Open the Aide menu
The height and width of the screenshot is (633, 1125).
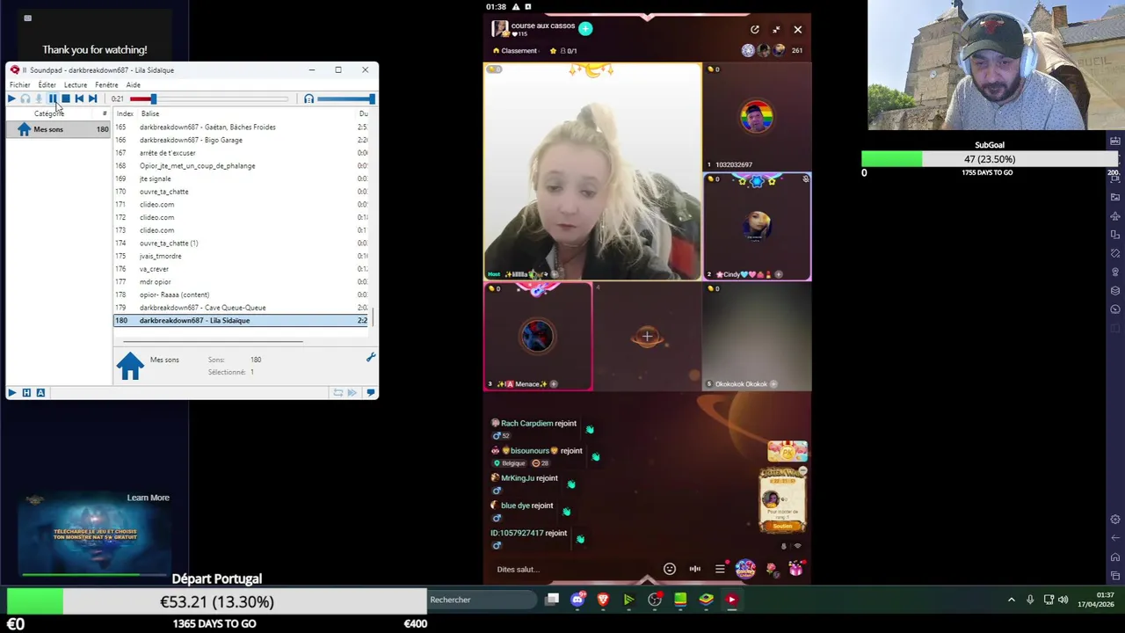click(134, 85)
